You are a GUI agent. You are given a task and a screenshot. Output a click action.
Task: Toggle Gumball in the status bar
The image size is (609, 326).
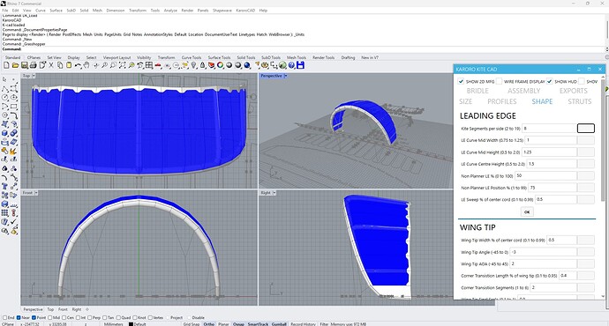[279, 323]
